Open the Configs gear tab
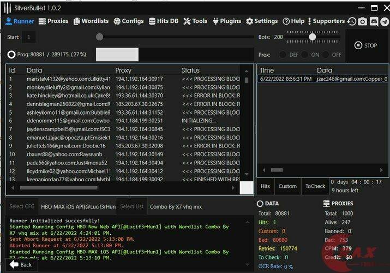Image resolution: width=390 pixels, height=273 pixels. (x=129, y=21)
